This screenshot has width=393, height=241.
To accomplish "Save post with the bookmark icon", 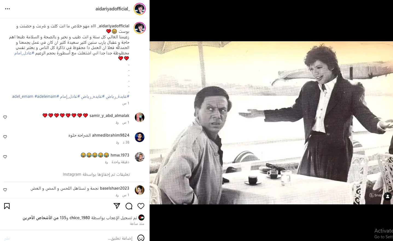I will (7, 206).
